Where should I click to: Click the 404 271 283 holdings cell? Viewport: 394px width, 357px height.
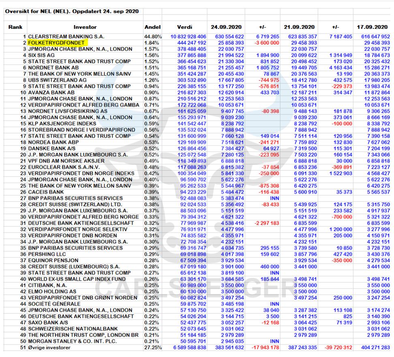coord(375,348)
